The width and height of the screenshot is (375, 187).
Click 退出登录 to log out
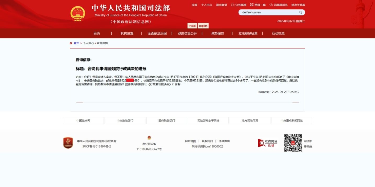coord(221,5)
